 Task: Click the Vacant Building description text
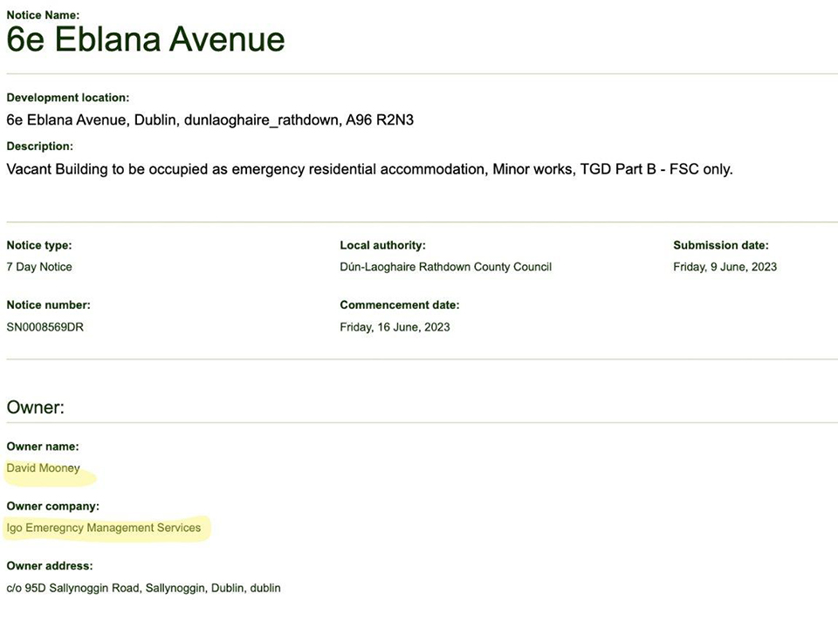coord(369,169)
